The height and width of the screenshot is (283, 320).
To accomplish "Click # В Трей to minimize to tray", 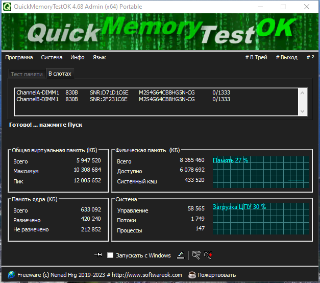I will (x=256, y=57).
